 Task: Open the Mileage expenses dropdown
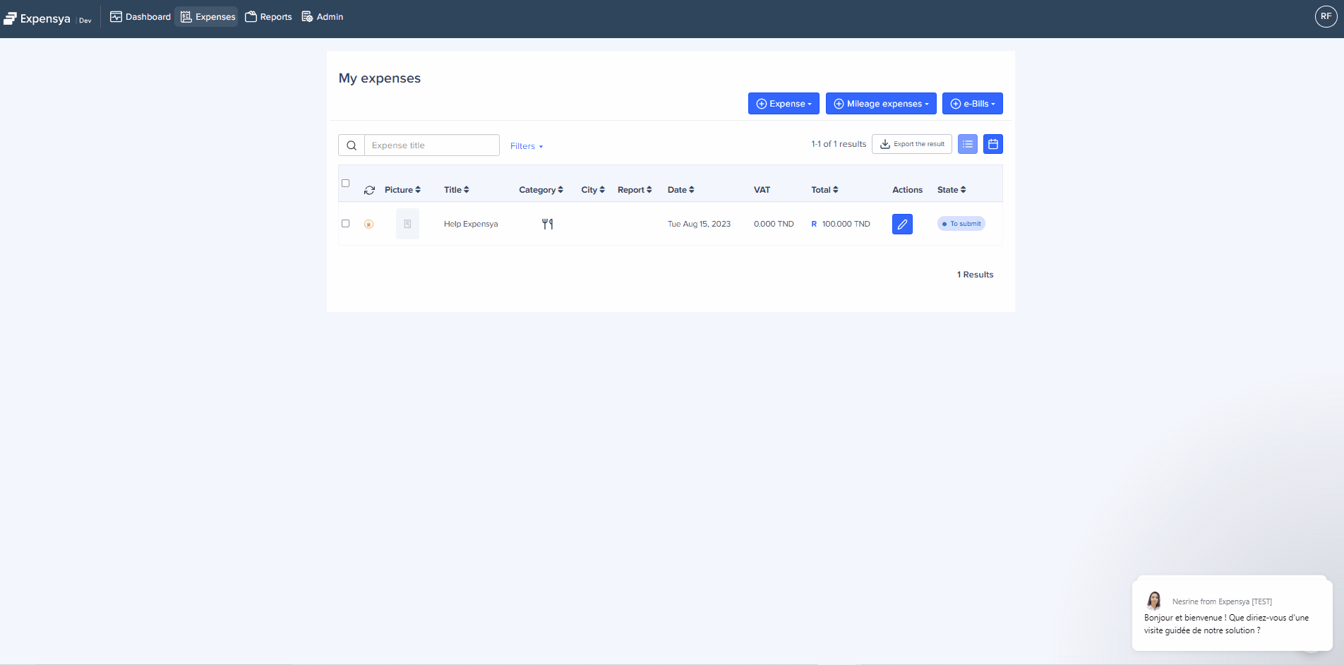(880, 104)
